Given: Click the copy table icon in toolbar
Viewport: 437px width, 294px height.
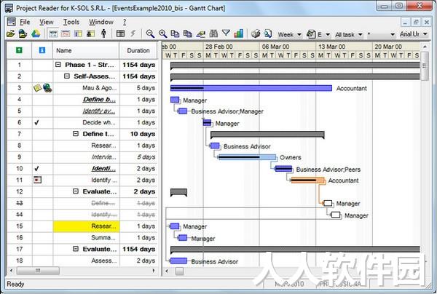Looking at the screenshot, I should tap(188, 34).
